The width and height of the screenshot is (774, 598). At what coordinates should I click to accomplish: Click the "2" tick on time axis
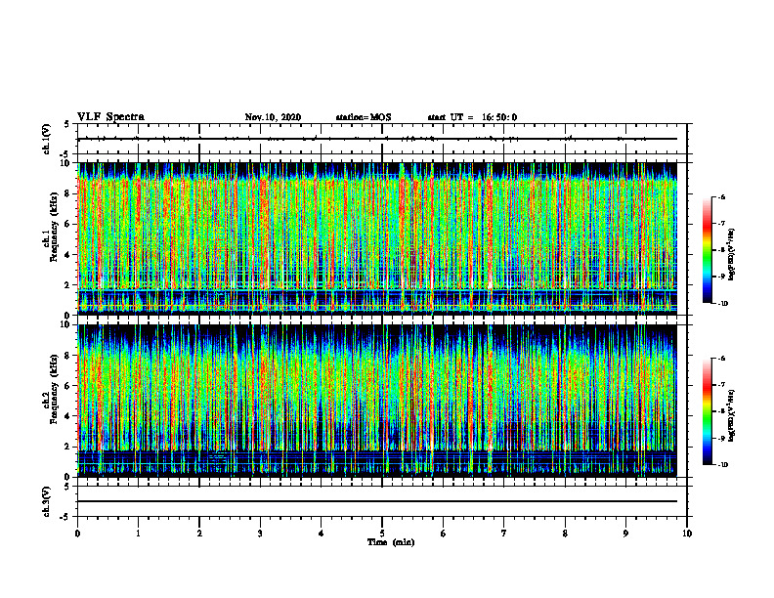199,534
